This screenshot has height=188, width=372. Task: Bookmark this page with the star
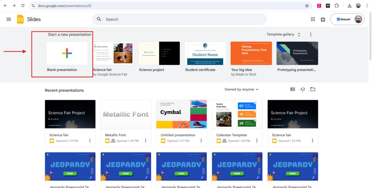pyautogui.click(x=307, y=6)
